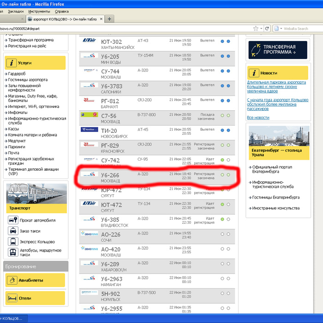
Task: Switch to the аэропорт КОЛЬЦОВО tab
Action: [x=64, y=19]
